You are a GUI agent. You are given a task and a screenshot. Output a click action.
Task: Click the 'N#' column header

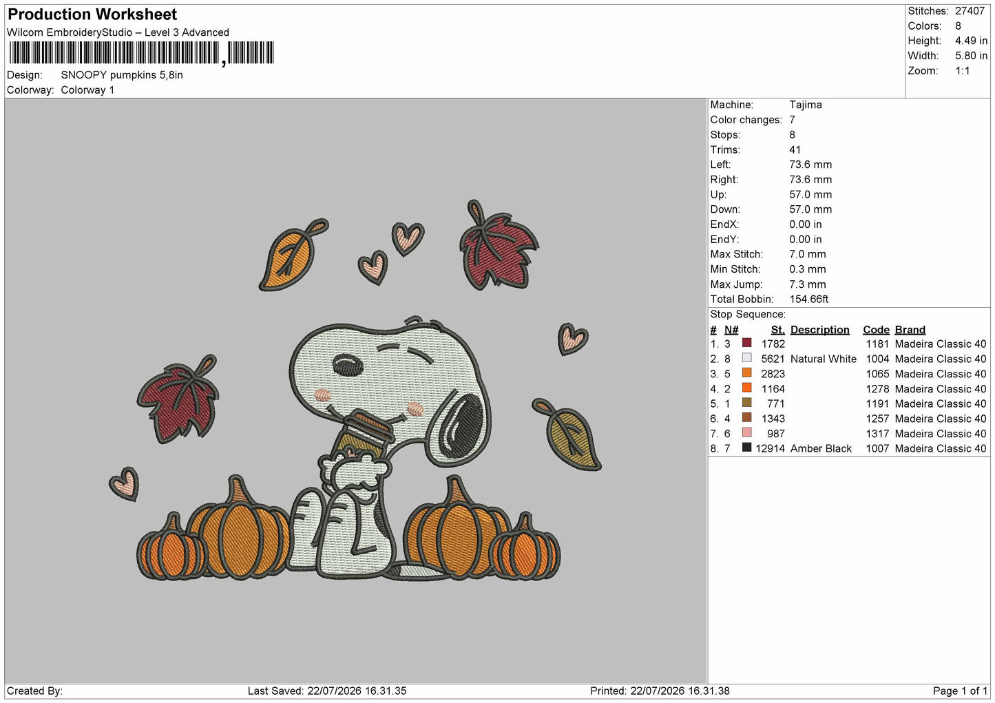point(731,330)
